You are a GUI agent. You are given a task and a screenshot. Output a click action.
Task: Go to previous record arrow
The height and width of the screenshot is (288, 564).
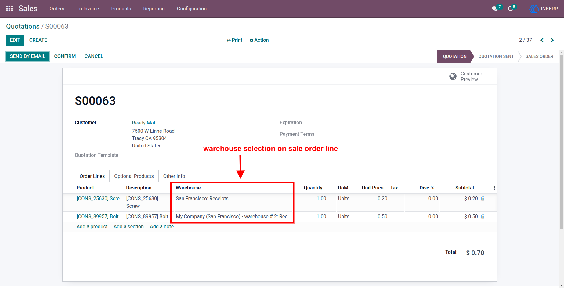[542, 40]
